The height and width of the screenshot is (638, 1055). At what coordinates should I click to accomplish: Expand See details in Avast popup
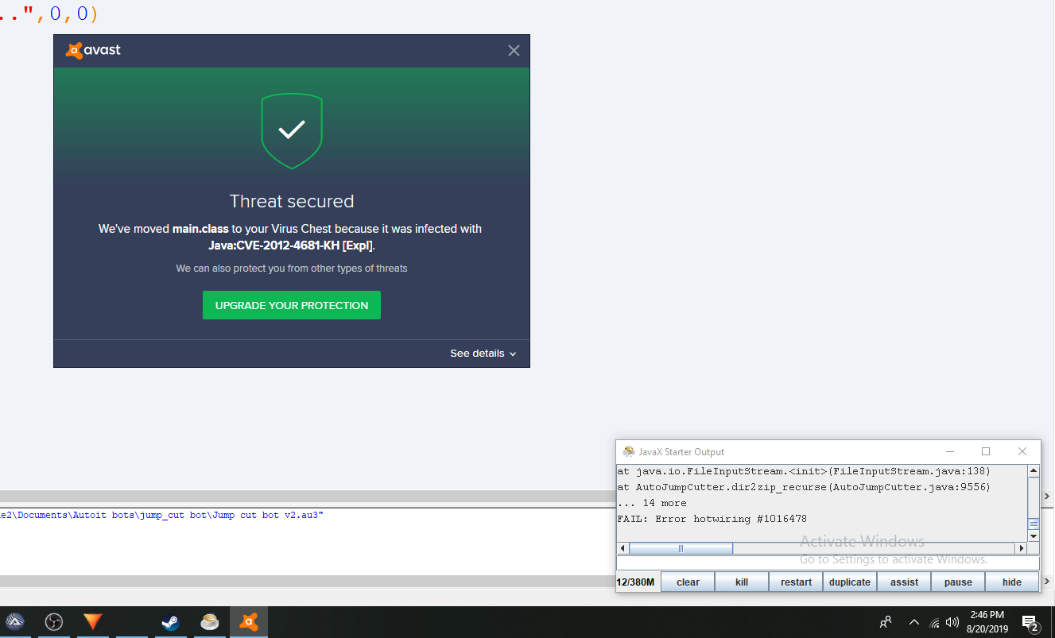pyautogui.click(x=483, y=354)
